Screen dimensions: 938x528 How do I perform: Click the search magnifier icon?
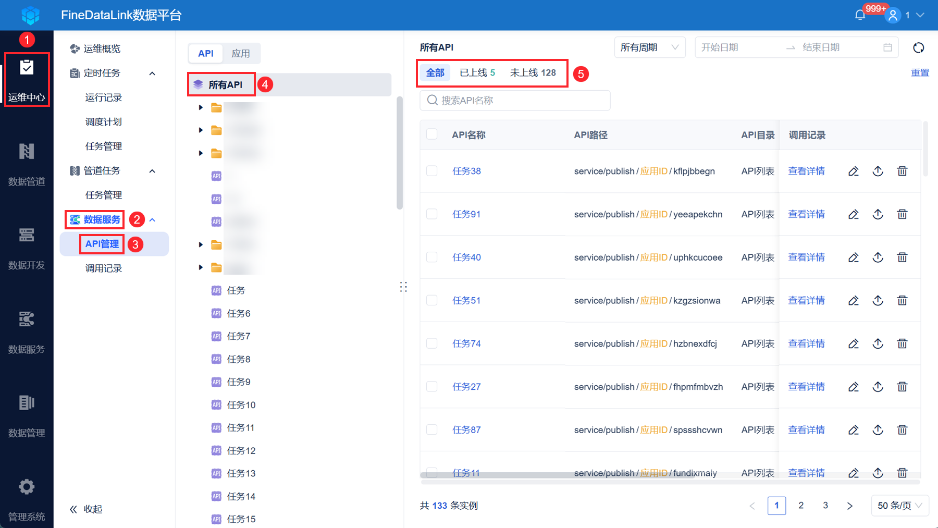(x=432, y=100)
